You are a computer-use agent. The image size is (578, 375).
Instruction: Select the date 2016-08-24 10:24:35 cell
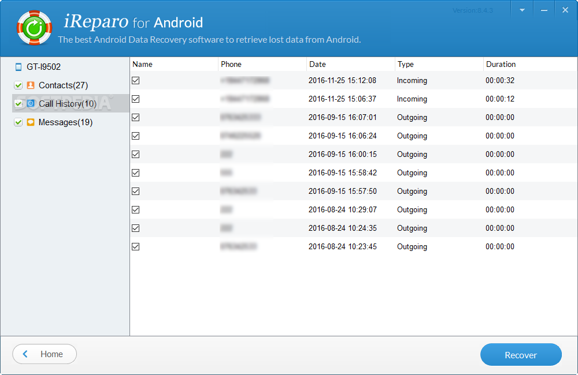[x=342, y=228]
